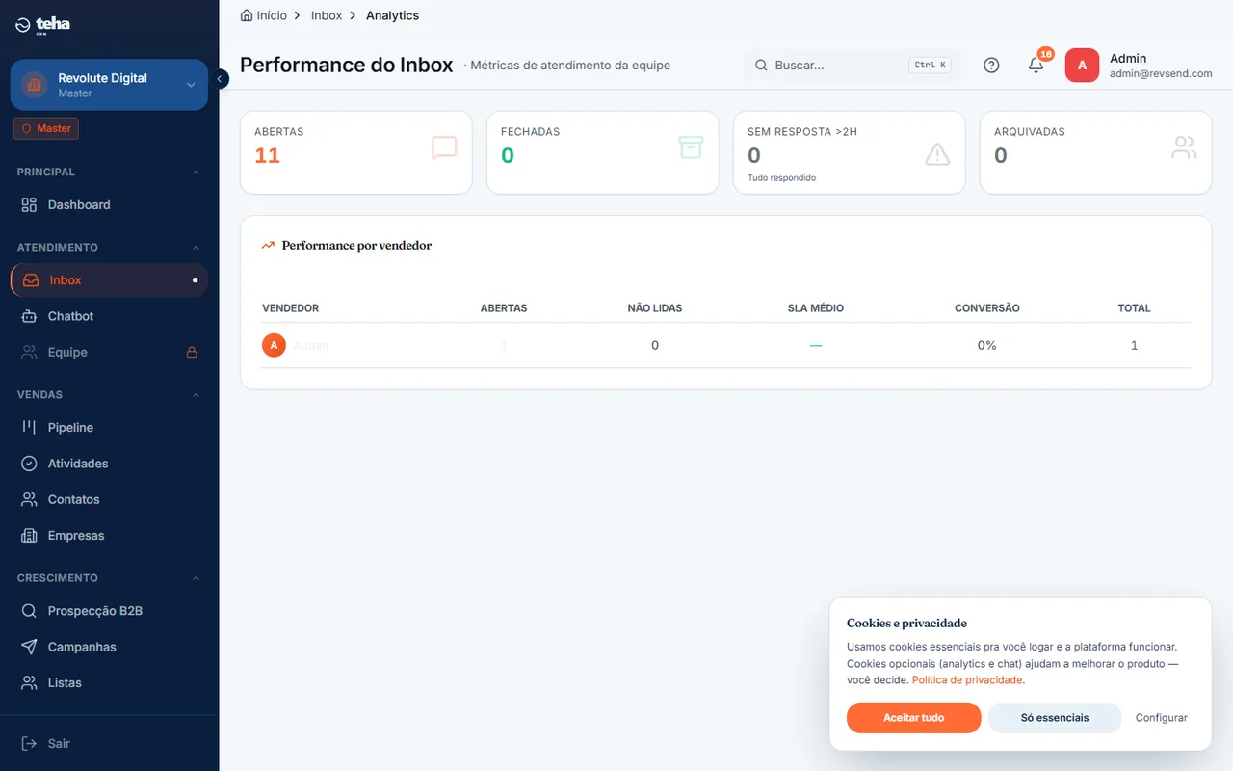Click the home icon in breadcrumb

pyautogui.click(x=247, y=15)
